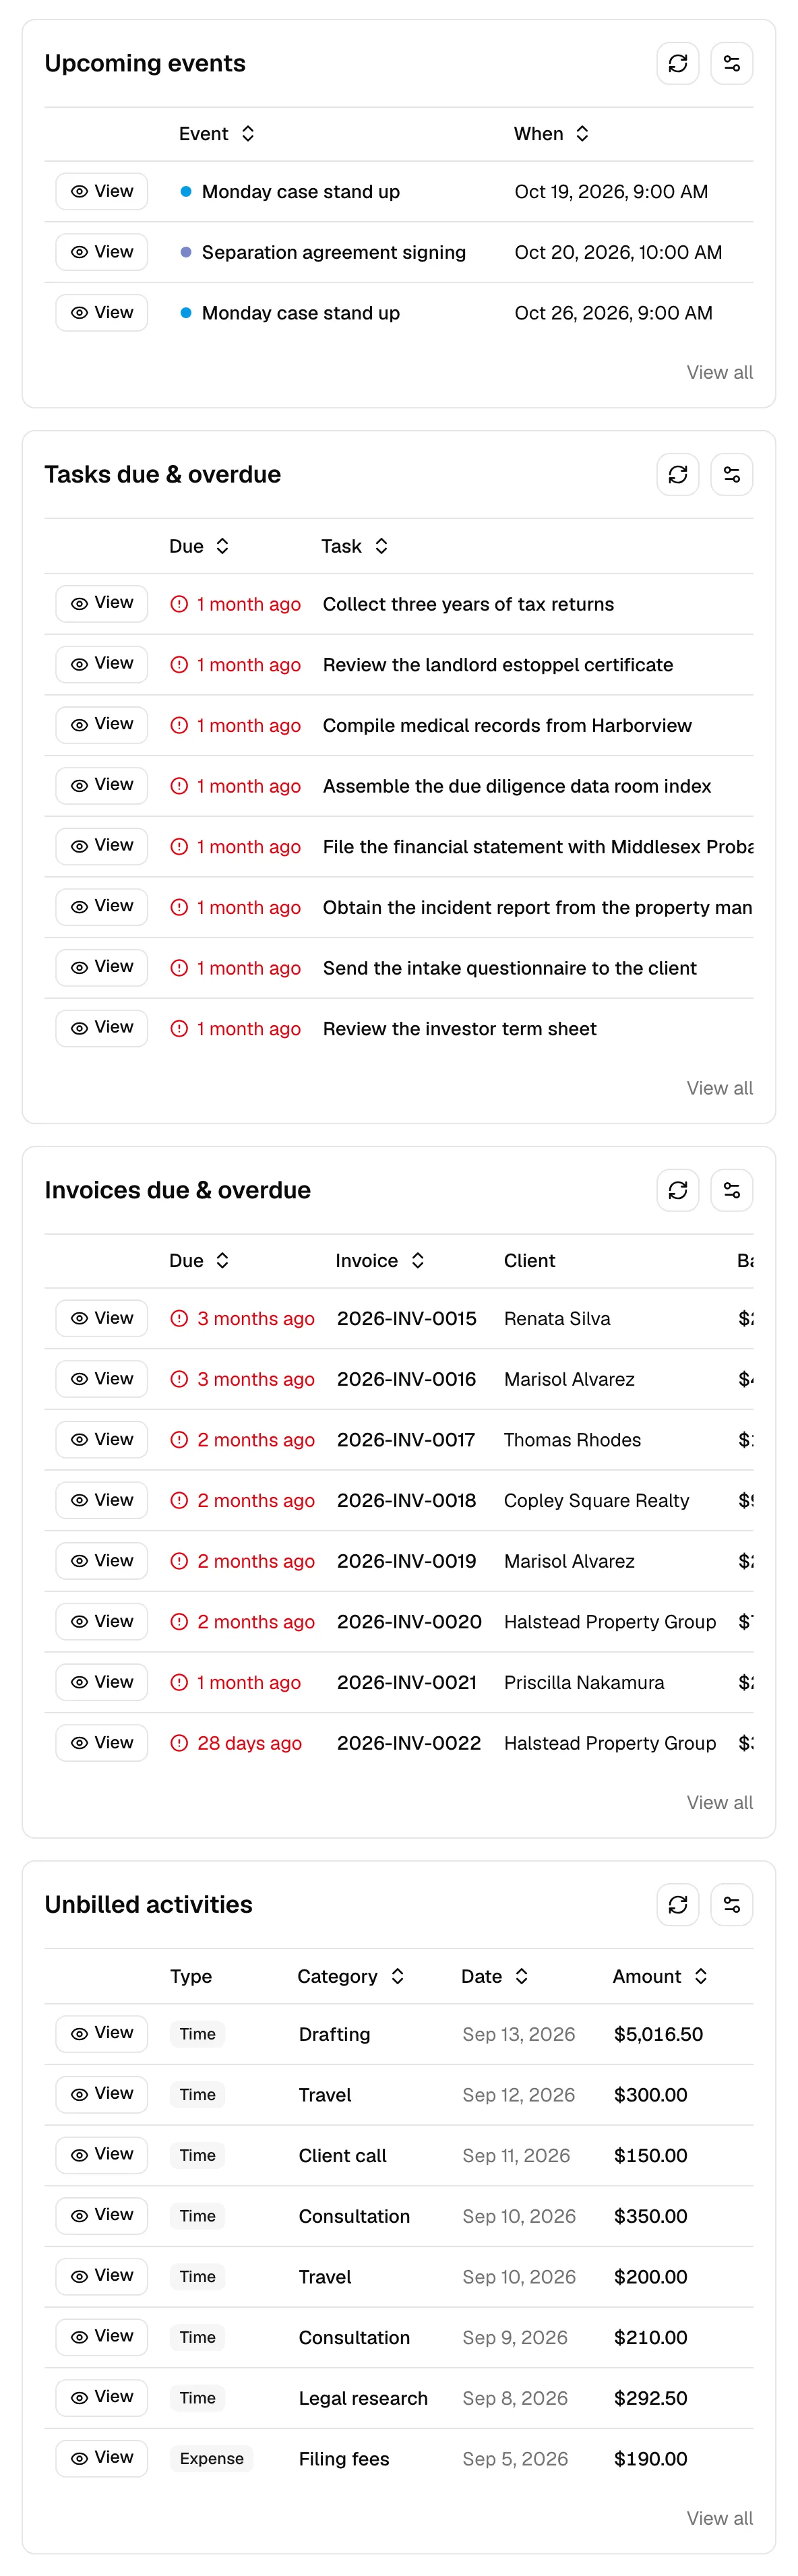Click the Oct 20, 2026, 10:00 AM time
This screenshot has height=2576, width=798.
[x=618, y=253]
